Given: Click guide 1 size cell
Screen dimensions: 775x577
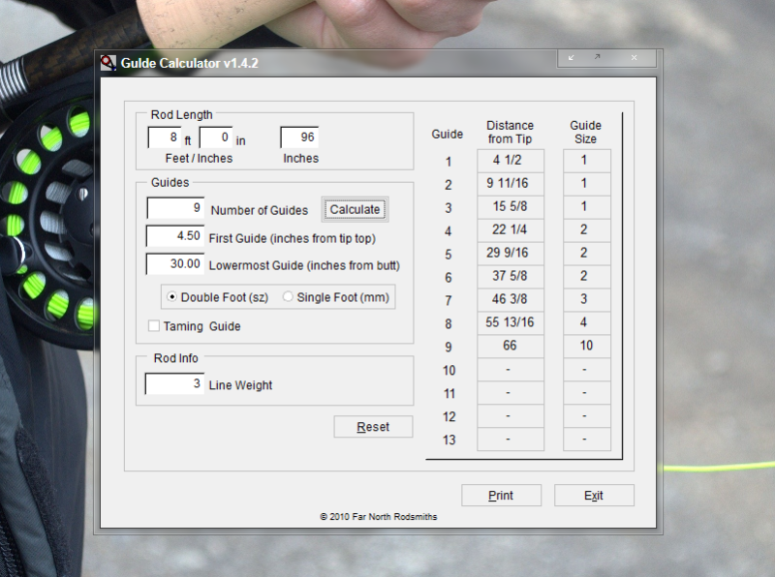Looking at the screenshot, I should (587, 161).
